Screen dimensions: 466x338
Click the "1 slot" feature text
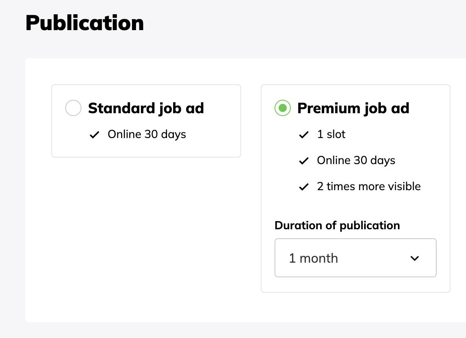pos(331,134)
